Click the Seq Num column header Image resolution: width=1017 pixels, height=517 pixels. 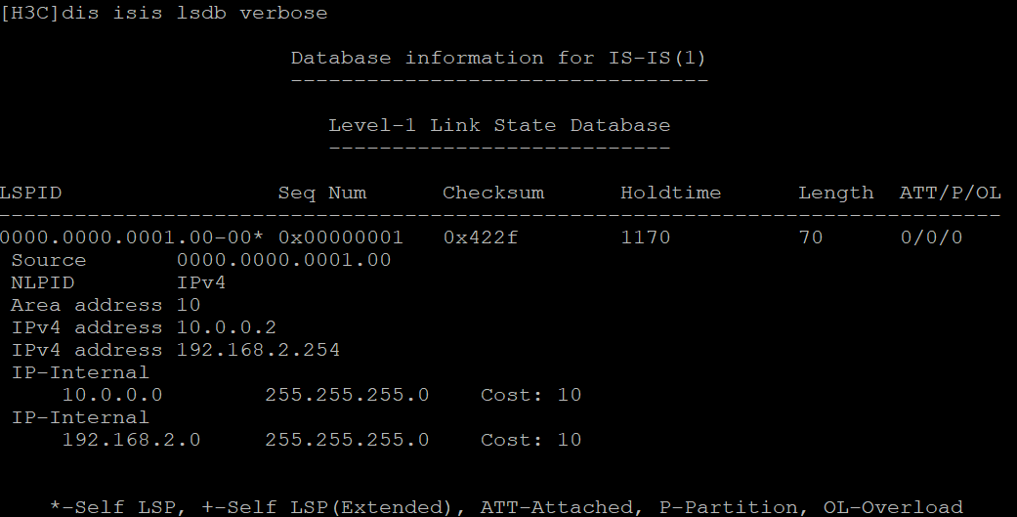coord(322,193)
